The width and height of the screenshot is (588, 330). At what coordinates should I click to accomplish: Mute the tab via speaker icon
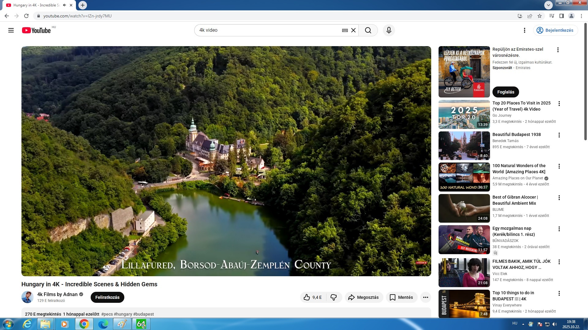coord(64,5)
